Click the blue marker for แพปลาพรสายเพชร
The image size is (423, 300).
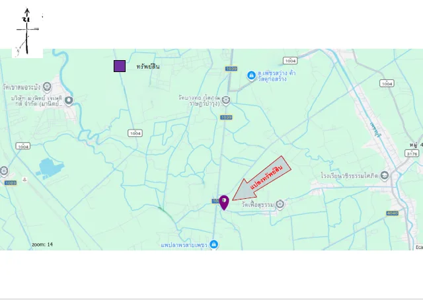pos(213,244)
